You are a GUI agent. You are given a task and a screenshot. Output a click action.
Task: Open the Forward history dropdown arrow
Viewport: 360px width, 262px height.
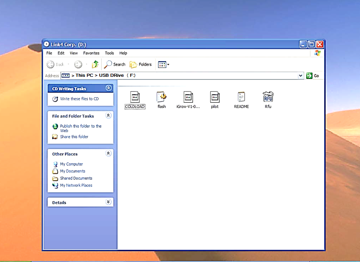(x=86, y=64)
